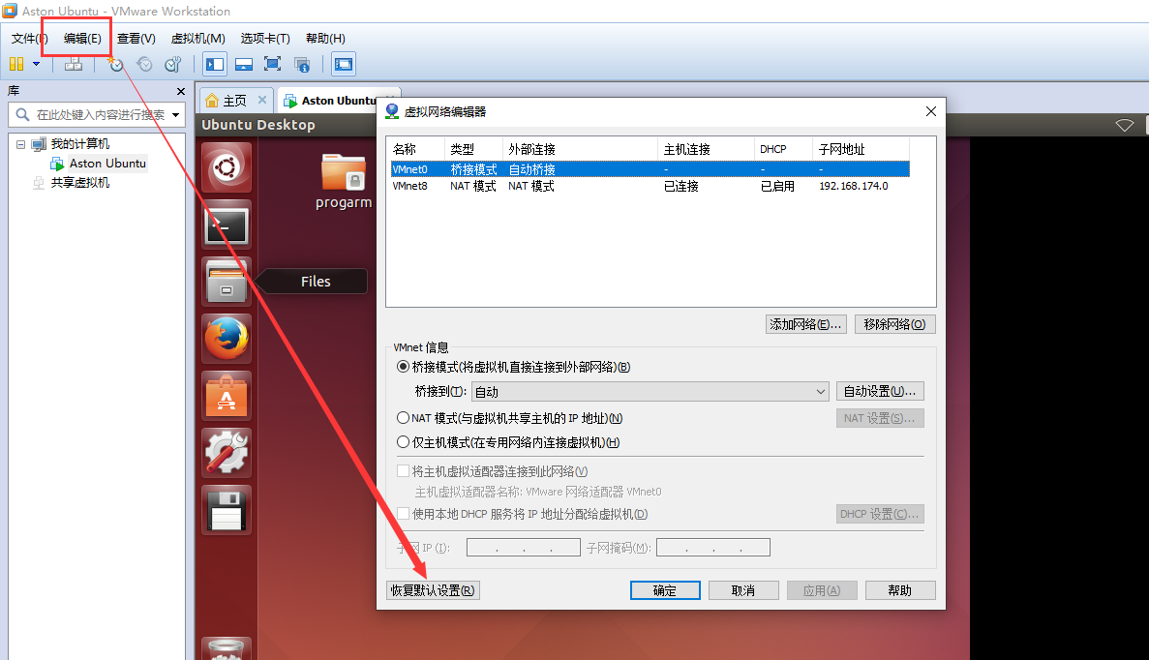Click the 192.168.174.0 subnet address cell
The image size is (1149, 660).
click(x=854, y=186)
